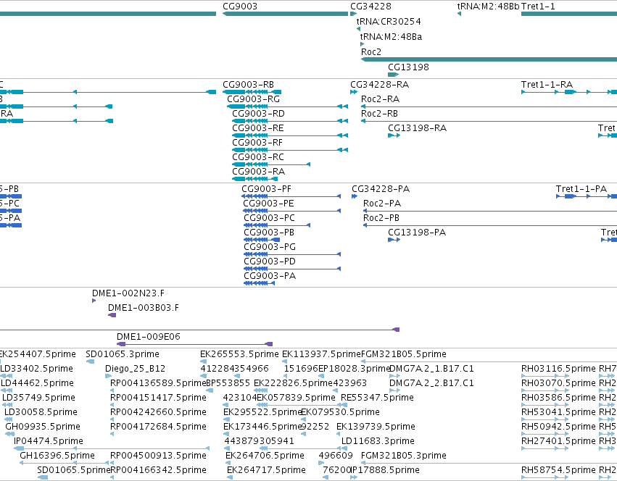The height and width of the screenshot is (481, 617).
Task: Select EST LD35749.5prime
Action: (7, 405)
